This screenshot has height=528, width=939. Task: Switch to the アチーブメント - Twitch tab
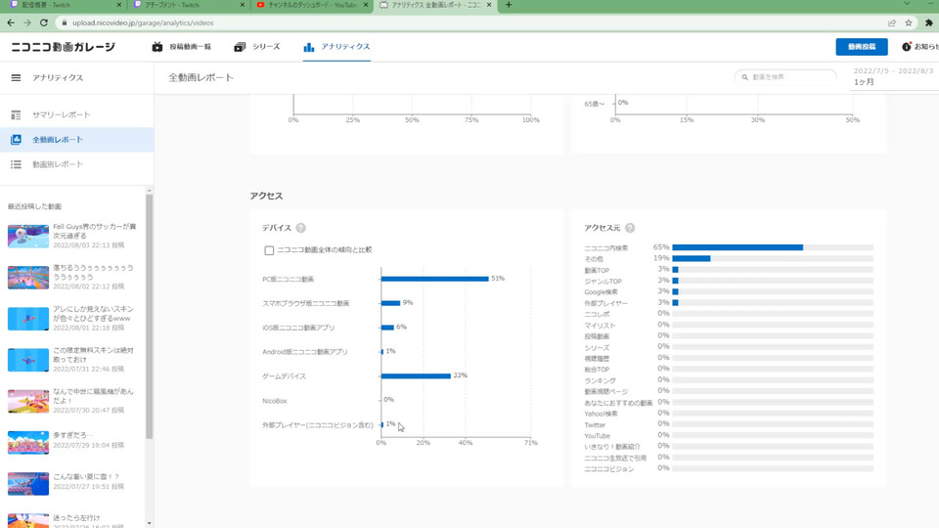pos(189,5)
